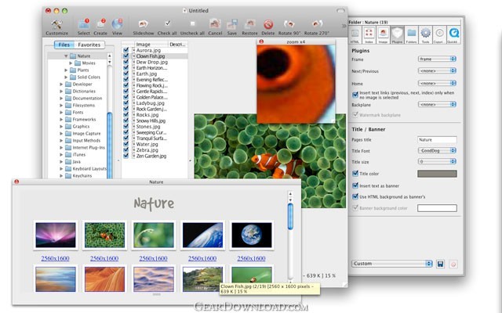This screenshot has width=502, height=313.
Task: Disable the Insert text as banner checkbox
Action: pyautogui.click(x=356, y=185)
